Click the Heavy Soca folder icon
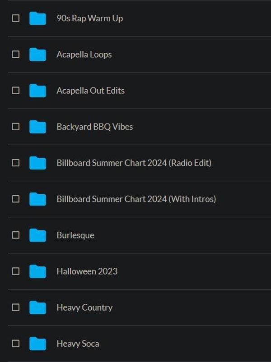The height and width of the screenshot is (362, 271). (37, 344)
